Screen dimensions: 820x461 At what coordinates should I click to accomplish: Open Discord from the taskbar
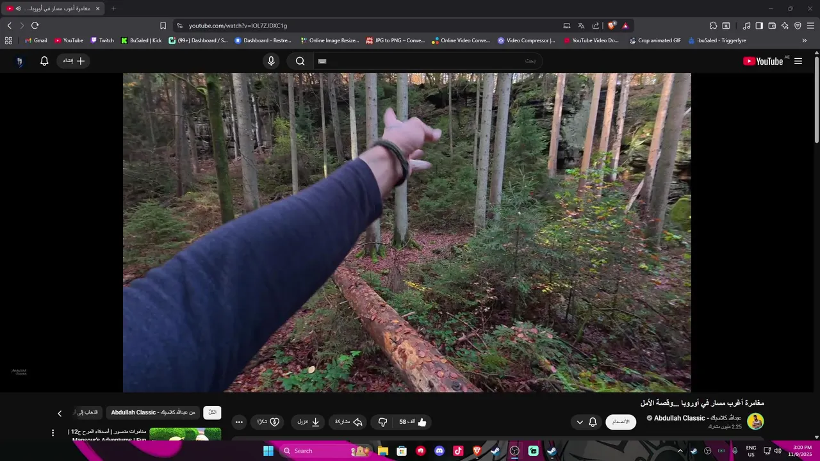click(439, 451)
